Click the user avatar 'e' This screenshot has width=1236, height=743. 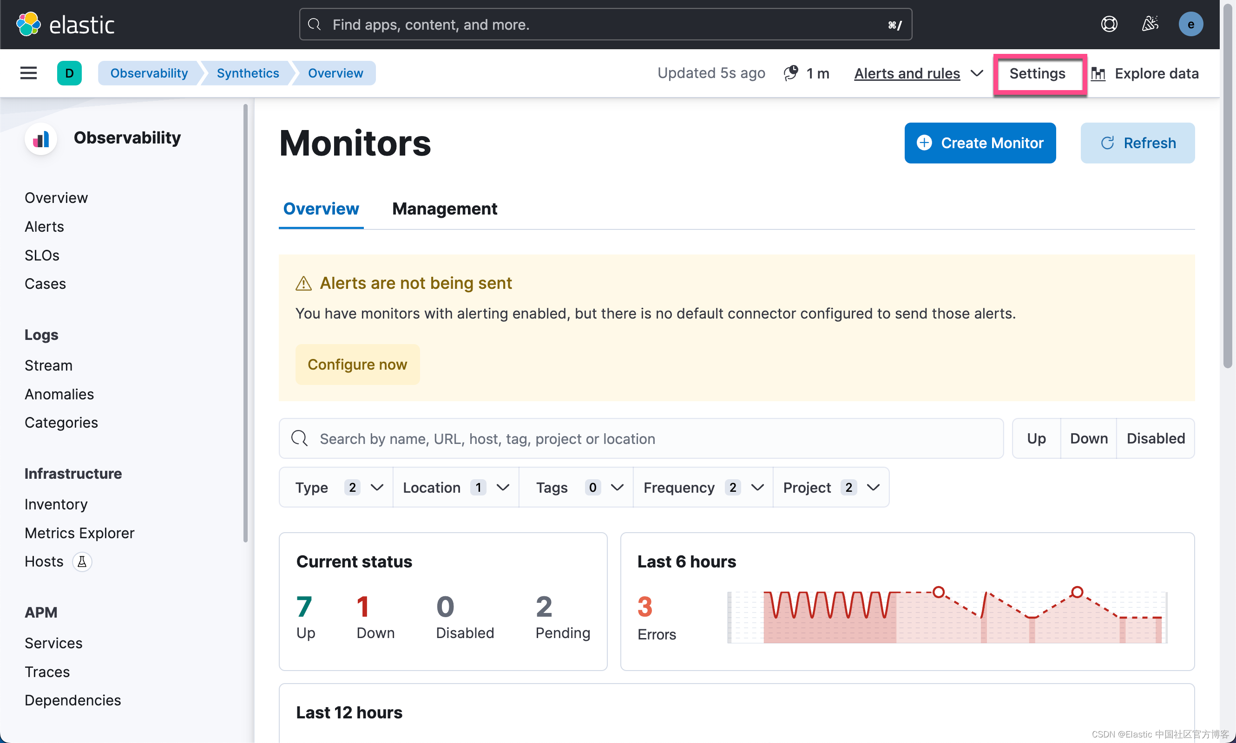tap(1190, 24)
